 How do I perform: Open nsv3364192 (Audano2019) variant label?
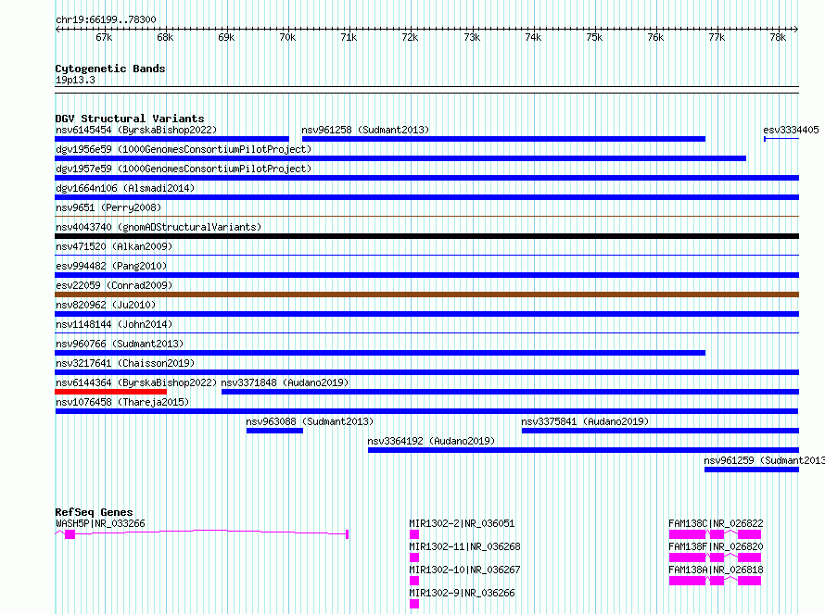431,441
